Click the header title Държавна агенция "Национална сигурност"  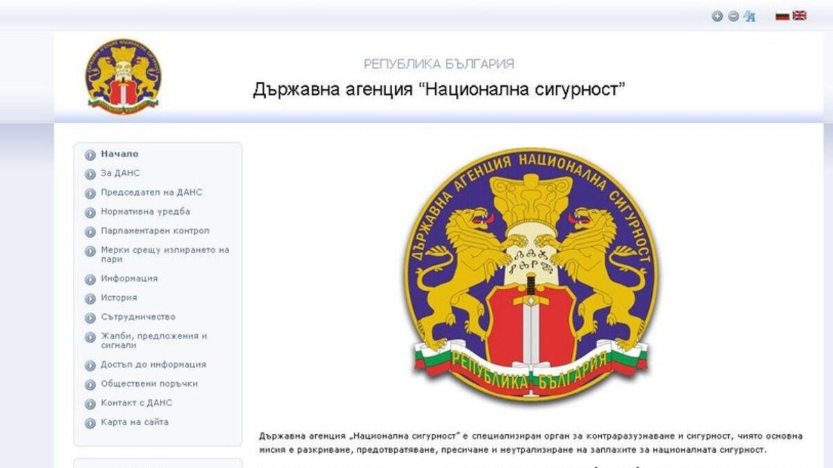pos(439,89)
